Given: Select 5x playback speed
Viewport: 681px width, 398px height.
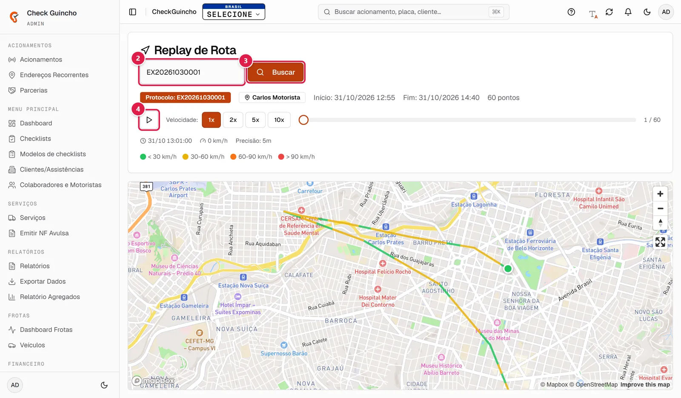Looking at the screenshot, I should tap(255, 120).
